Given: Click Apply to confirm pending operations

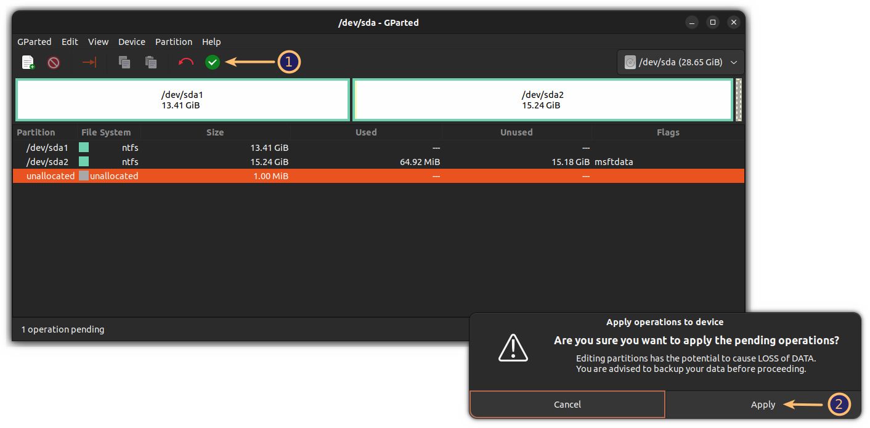Looking at the screenshot, I should click(x=763, y=405).
